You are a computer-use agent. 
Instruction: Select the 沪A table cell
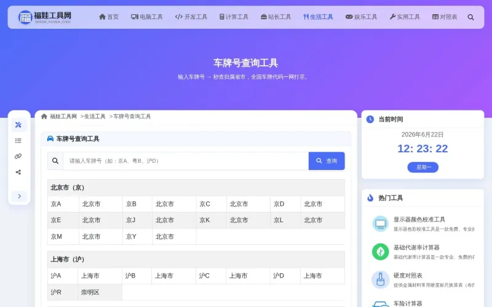coord(63,276)
